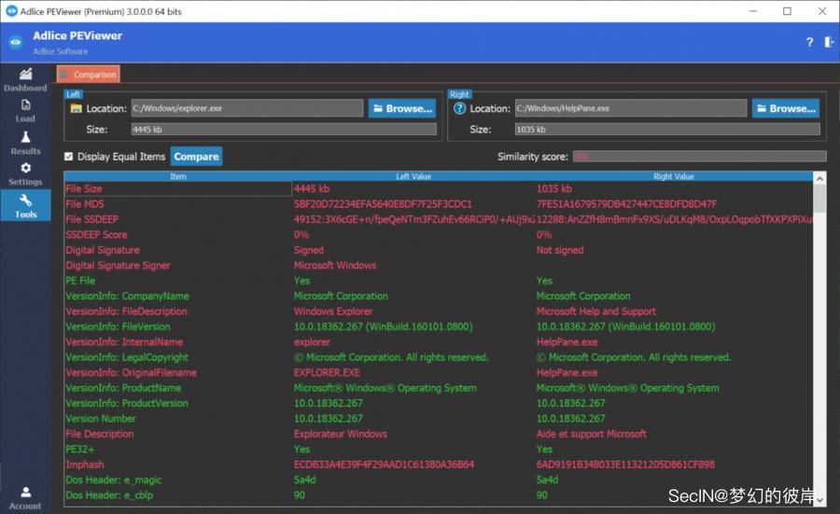
Task: Select the Version Number row
Action: point(439,418)
